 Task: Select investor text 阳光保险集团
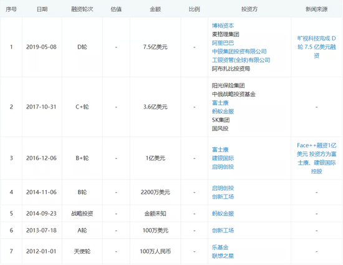click(x=228, y=85)
